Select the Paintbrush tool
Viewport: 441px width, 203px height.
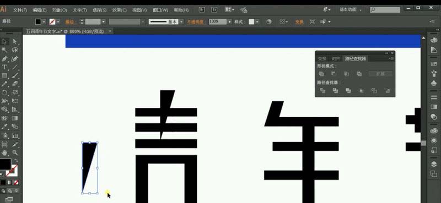click(15, 75)
